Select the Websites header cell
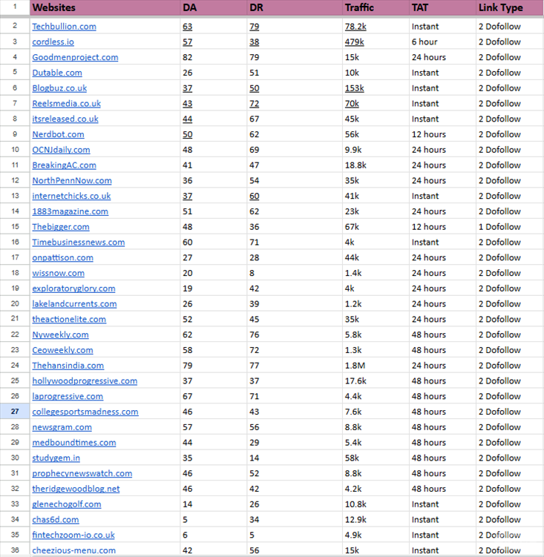Screen dimensions: 544x557 pos(105,8)
